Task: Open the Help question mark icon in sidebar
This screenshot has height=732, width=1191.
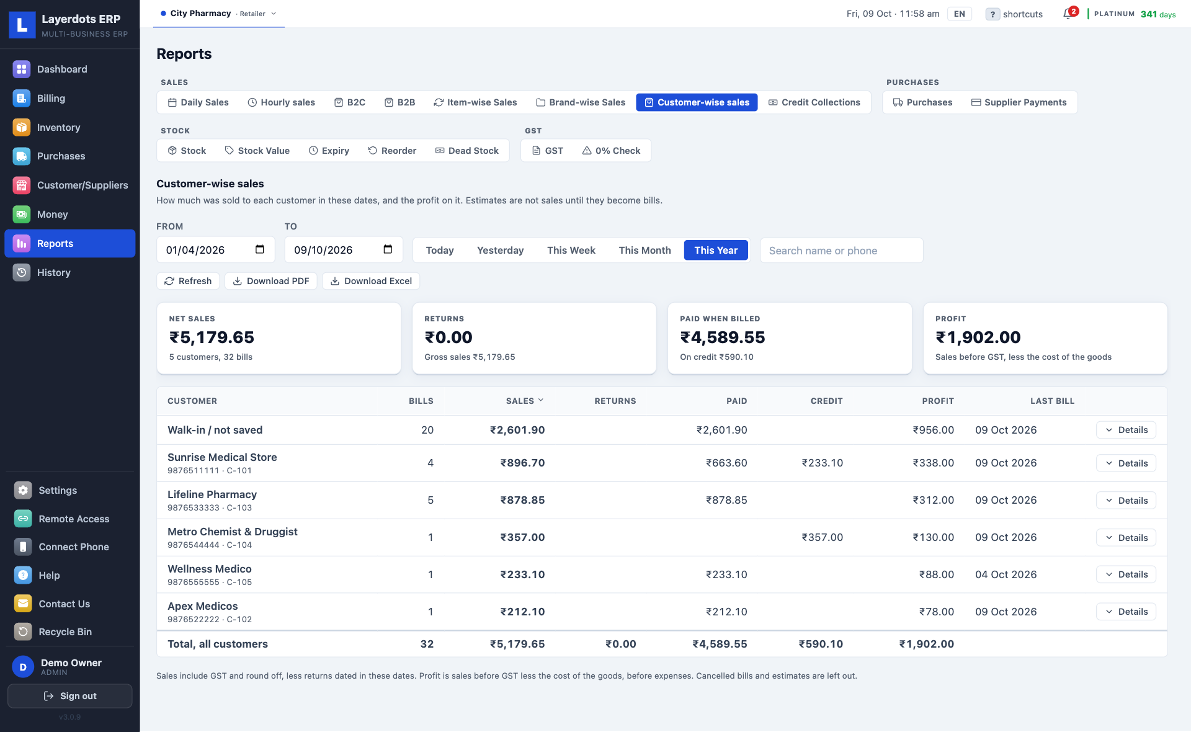Action: pyautogui.click(x=23, y=575)
